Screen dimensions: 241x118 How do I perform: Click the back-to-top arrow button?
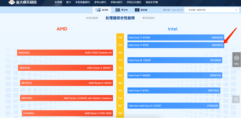(x=236, y=99)
